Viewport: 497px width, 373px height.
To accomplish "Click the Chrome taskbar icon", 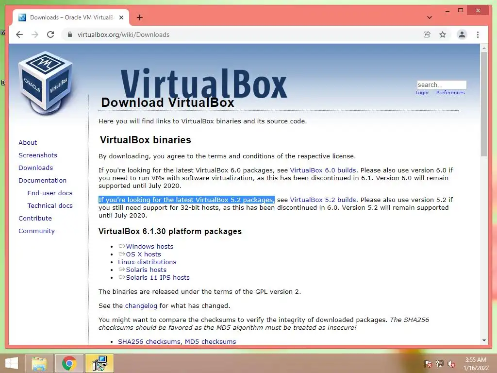I will [x=69, y=363].
